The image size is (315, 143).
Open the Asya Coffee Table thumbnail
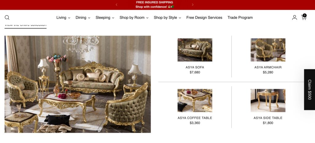coord(195,100)
